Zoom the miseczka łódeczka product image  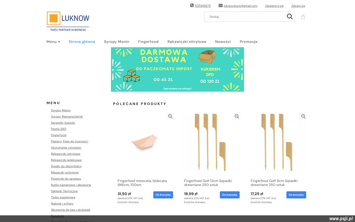click(170, 116)
